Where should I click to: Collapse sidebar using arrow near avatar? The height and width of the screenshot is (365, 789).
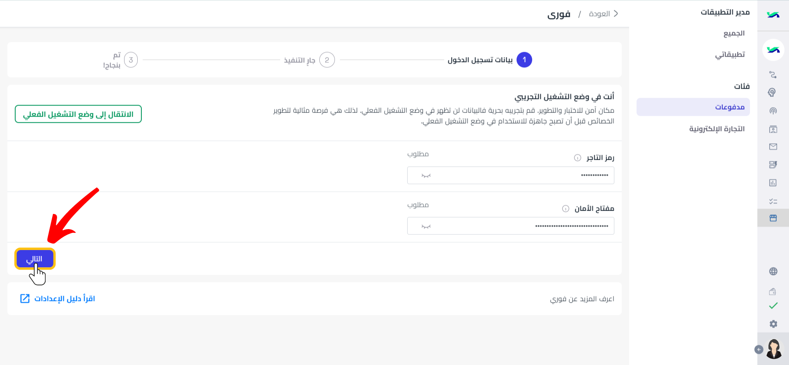tap(759, 349)
